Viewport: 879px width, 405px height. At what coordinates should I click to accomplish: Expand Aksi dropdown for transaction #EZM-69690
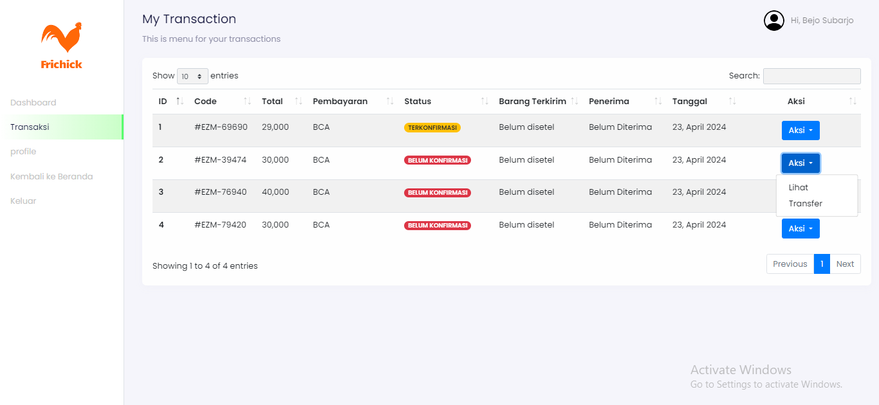tap(800, 130)
